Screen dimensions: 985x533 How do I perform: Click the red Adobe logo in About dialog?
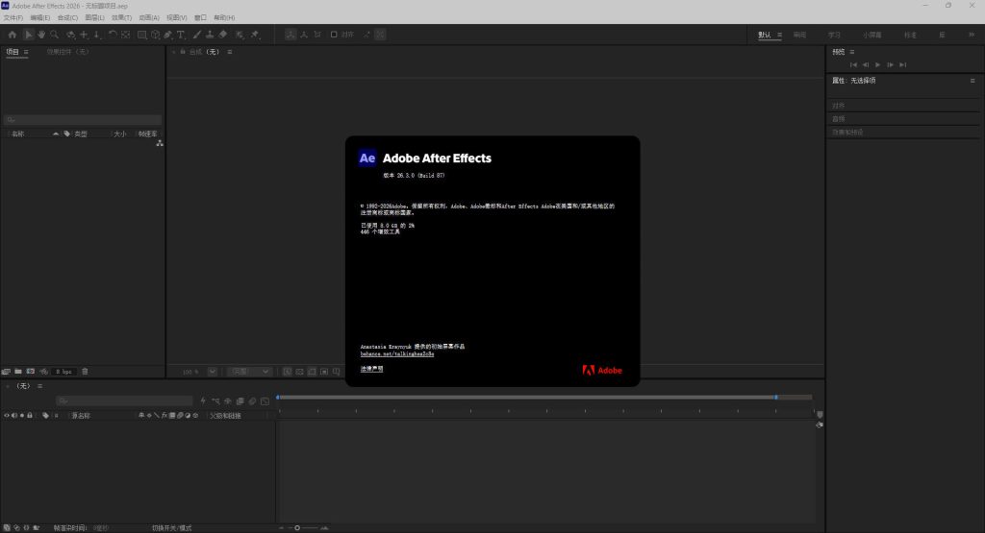(602, 370)
